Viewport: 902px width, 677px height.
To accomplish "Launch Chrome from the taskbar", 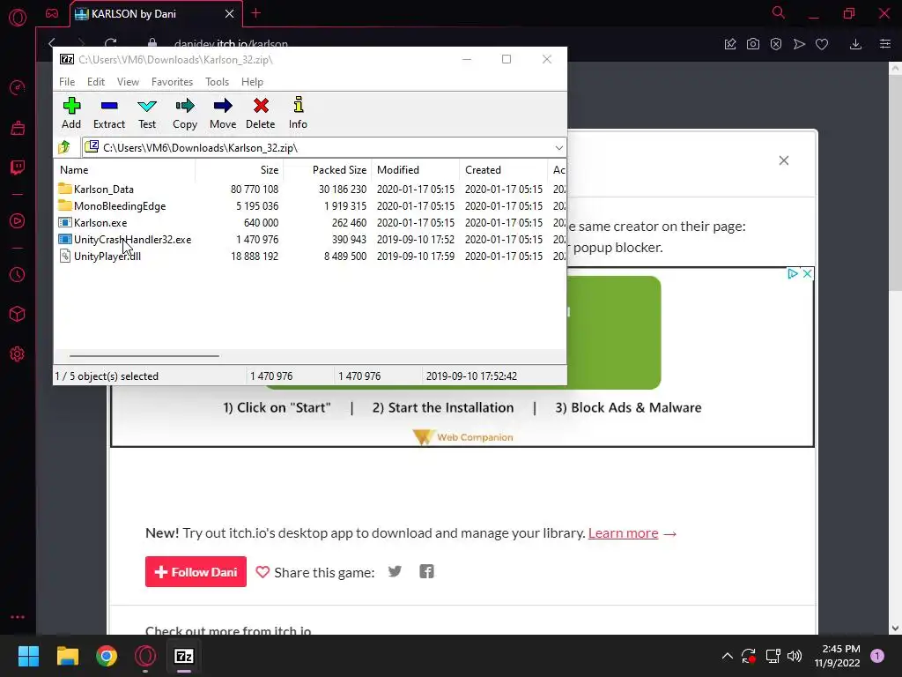I will click(107, 656).
